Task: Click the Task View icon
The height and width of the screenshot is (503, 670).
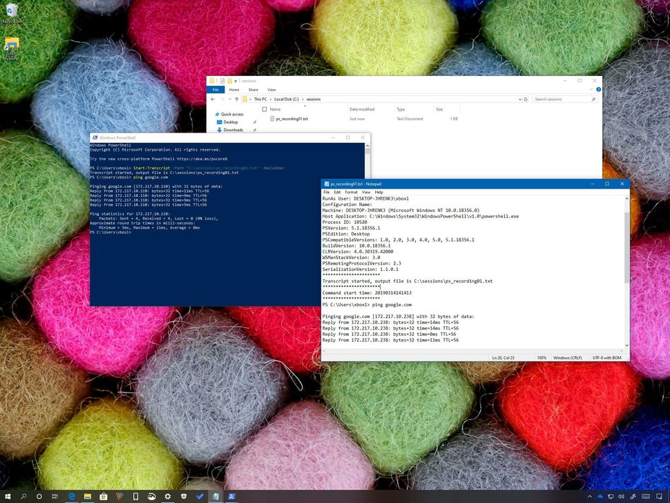Action: pos(54,496)
